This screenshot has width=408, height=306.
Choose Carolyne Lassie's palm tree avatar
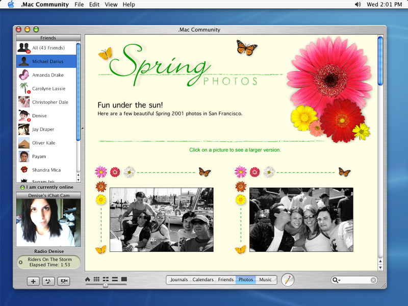tap(24, 88)
